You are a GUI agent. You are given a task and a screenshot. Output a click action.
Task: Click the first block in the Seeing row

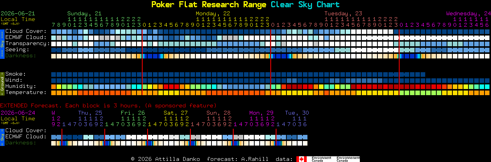54,50
